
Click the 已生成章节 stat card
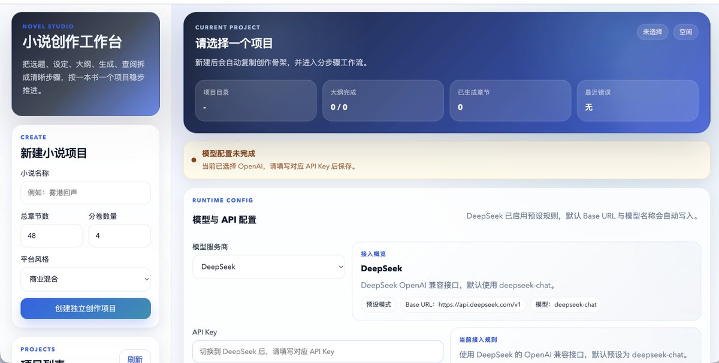click(x=510, y=101)
